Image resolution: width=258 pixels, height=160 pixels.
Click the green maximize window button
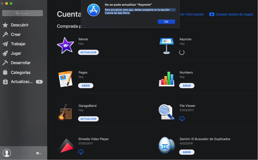pyautogui.click(x=11, y=3)
